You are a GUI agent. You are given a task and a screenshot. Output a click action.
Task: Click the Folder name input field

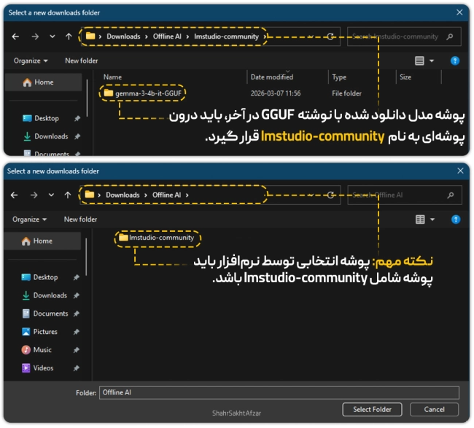(x=279, y=392)
